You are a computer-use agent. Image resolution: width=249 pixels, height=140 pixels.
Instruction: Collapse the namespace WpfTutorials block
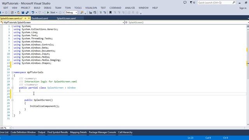[x=12, y=72]
